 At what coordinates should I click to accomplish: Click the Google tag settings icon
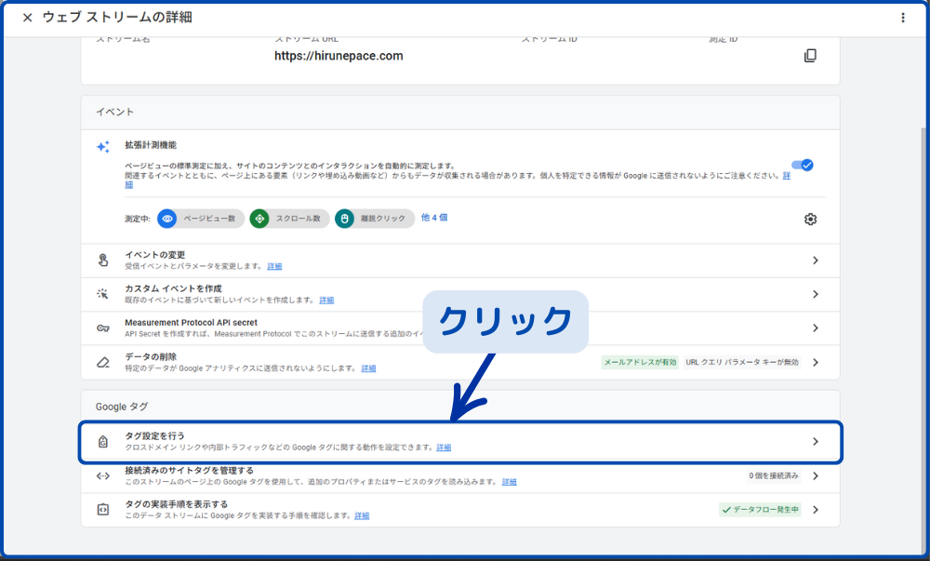103,442
